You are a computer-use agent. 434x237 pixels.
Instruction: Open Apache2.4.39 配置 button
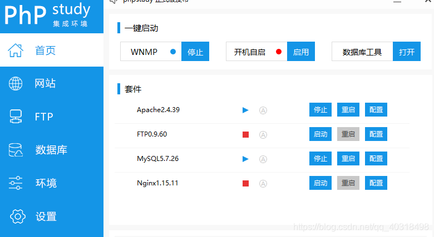point(376,110)
